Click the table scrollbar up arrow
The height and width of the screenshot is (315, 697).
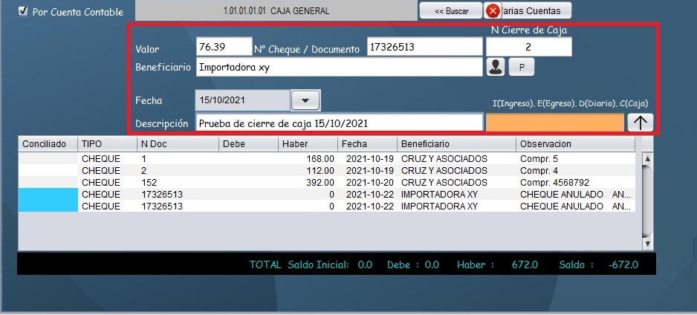(646, 159)
